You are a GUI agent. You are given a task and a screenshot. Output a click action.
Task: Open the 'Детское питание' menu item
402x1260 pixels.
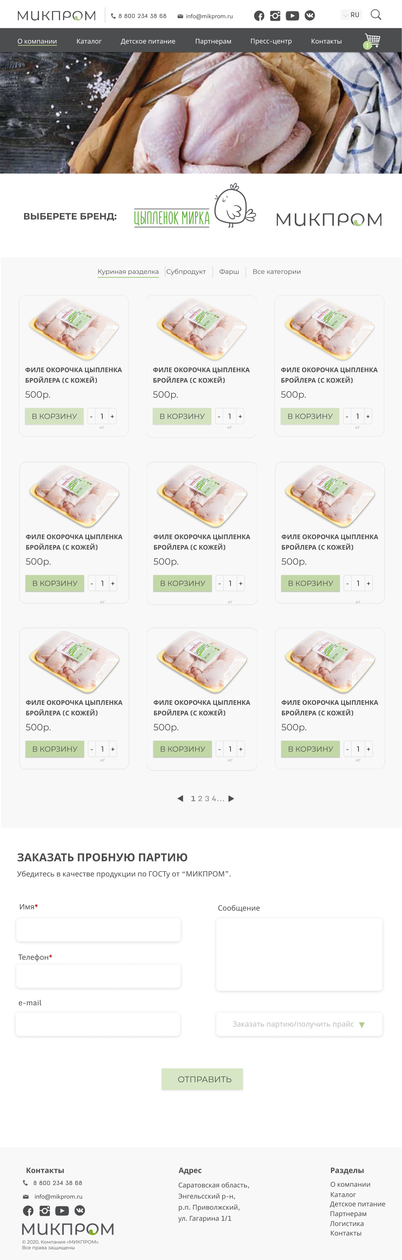coord(148,41)
